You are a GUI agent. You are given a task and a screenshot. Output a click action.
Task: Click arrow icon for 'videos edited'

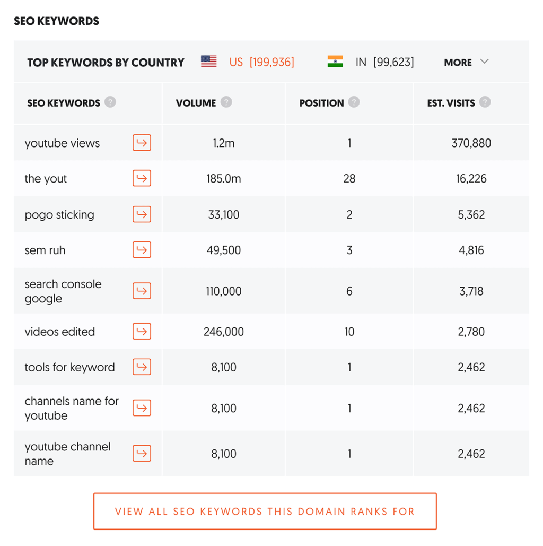click(x=142, y=332)
